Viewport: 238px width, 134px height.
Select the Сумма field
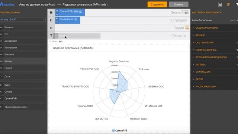pos(23,92)
